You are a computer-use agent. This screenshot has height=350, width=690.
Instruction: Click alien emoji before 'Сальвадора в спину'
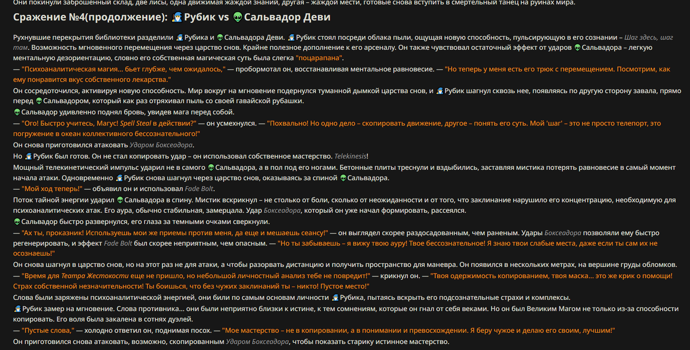coord(120,200)
